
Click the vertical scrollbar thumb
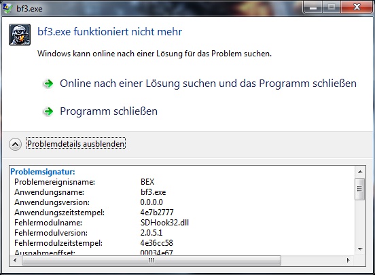click(360, 189)
